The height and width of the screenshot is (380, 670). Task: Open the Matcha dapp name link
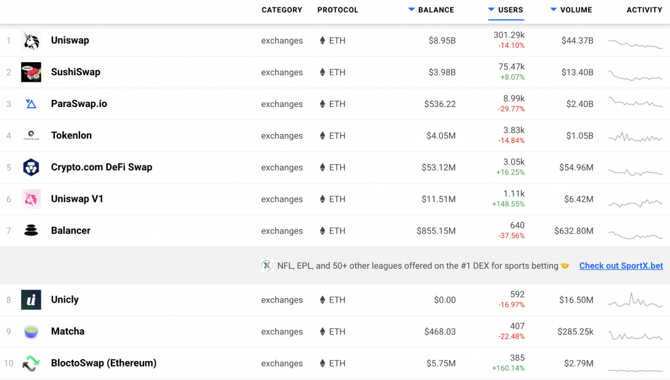pyautogui.click(x=68, y=331)
